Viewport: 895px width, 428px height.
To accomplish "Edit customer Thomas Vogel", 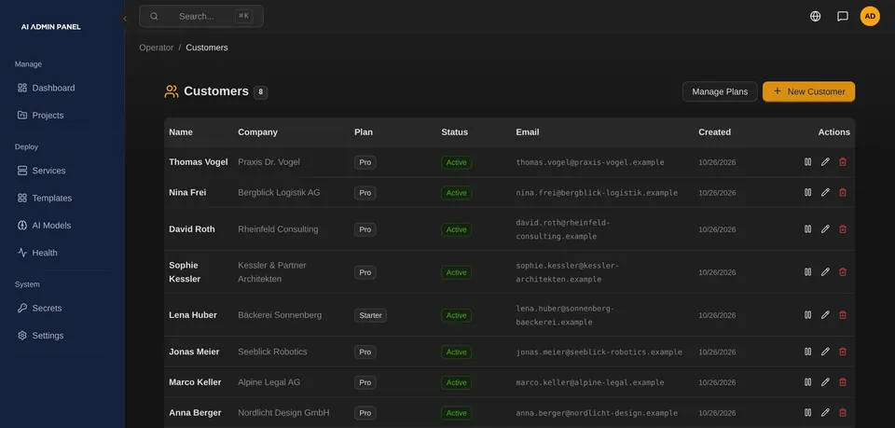I will click(x=825, y=162).
